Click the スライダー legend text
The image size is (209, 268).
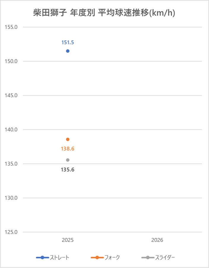(165, 258)
